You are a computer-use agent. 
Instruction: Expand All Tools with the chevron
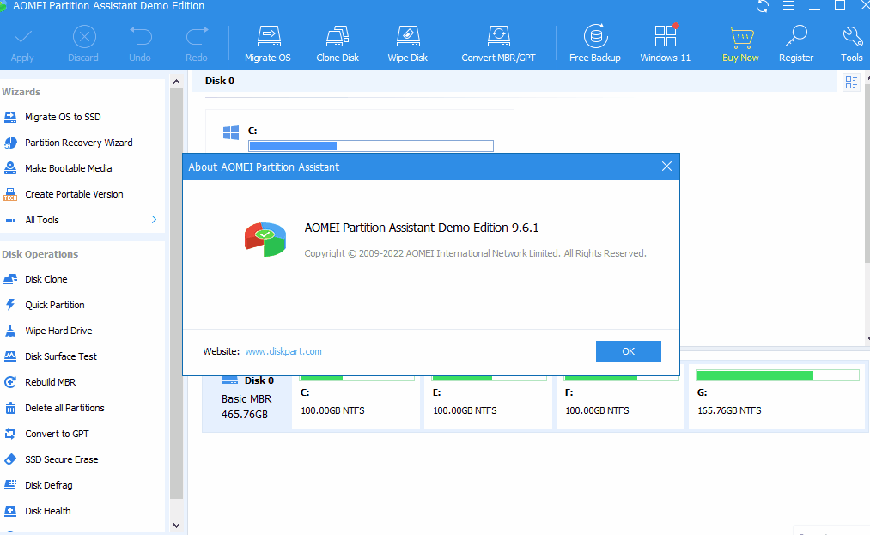[154, 220]
